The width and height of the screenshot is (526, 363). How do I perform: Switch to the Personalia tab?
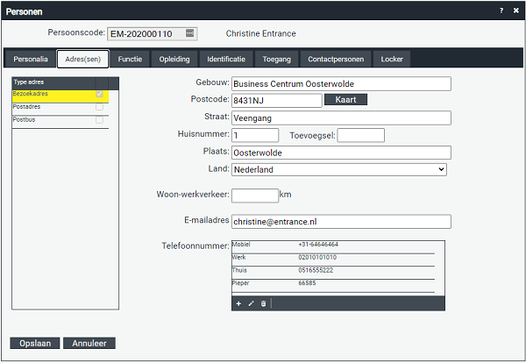click(31, 59)
